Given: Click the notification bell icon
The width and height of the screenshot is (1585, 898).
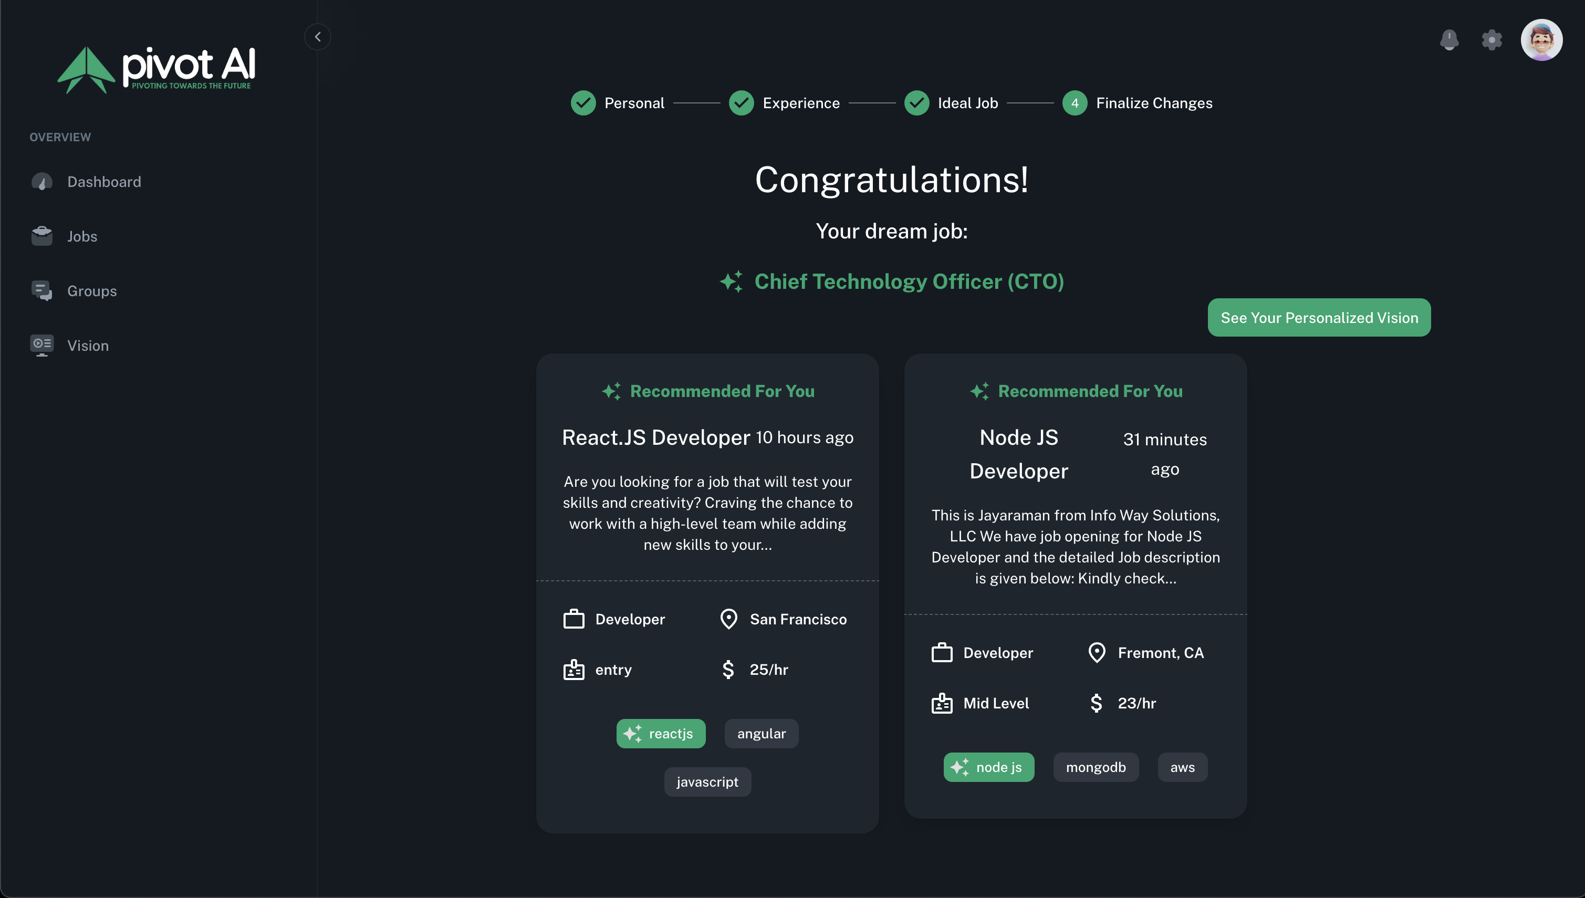Looking at the screenshot, I should pos(1448,40).
